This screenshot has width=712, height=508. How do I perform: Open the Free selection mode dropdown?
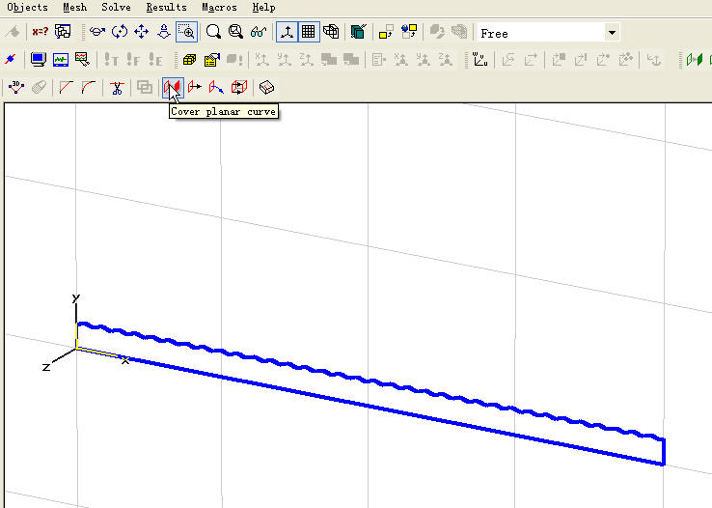612,33
